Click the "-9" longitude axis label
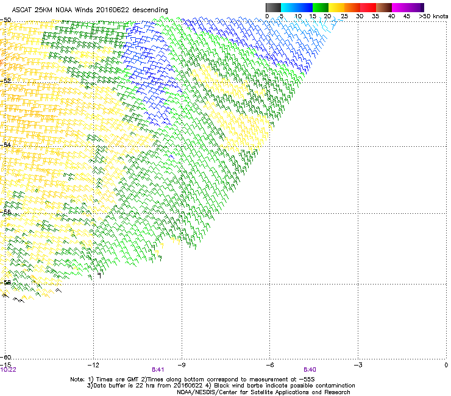Screen dimensions: 451x396 [x=182, y=365]
